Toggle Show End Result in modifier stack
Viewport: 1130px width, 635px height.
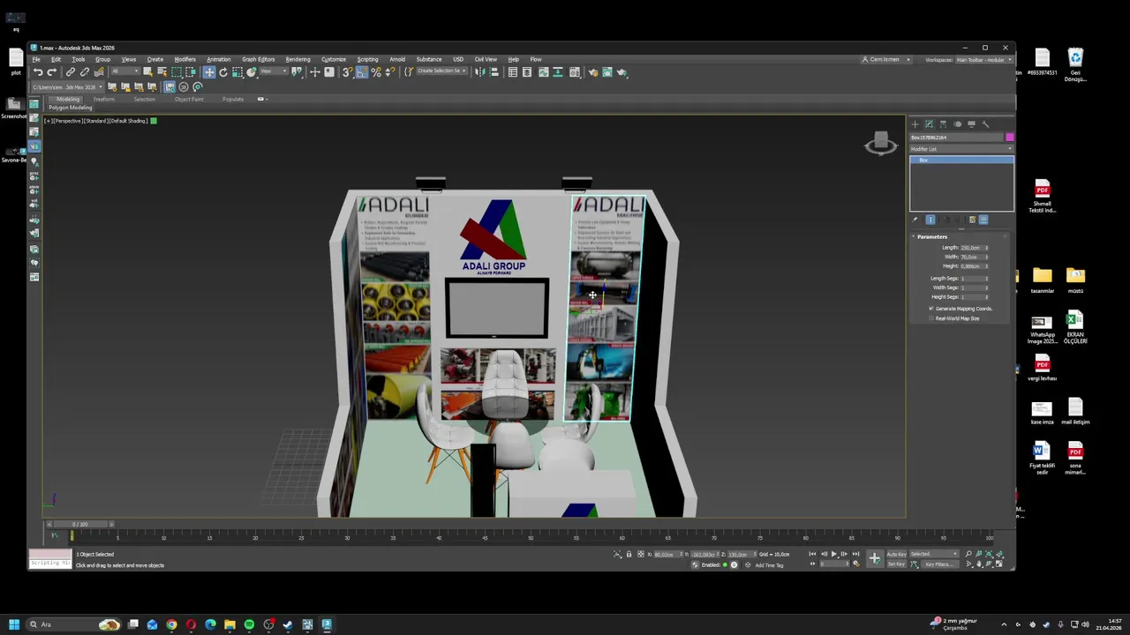coord(930,220)
